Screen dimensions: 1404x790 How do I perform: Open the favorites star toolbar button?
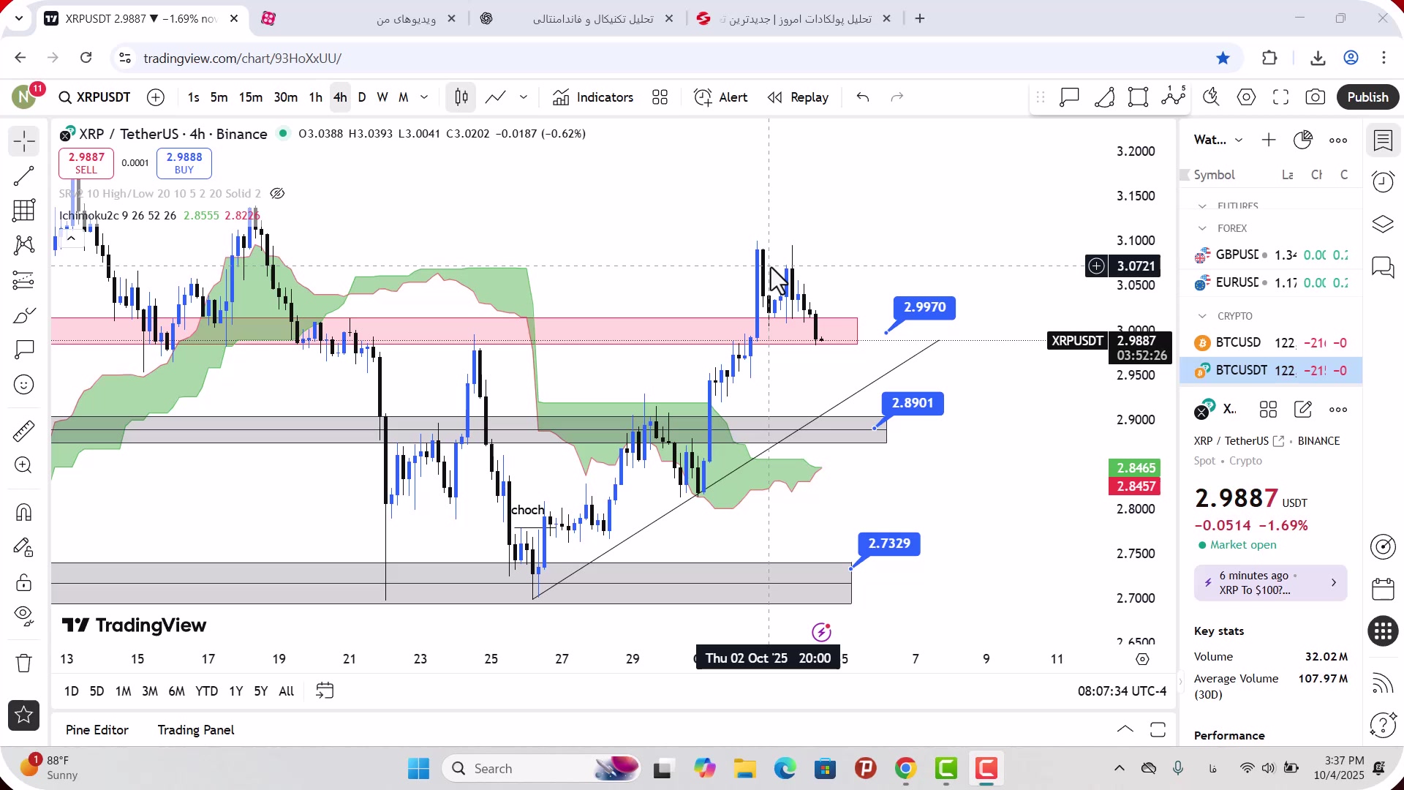pyautogui.click(x=24, y=715)
